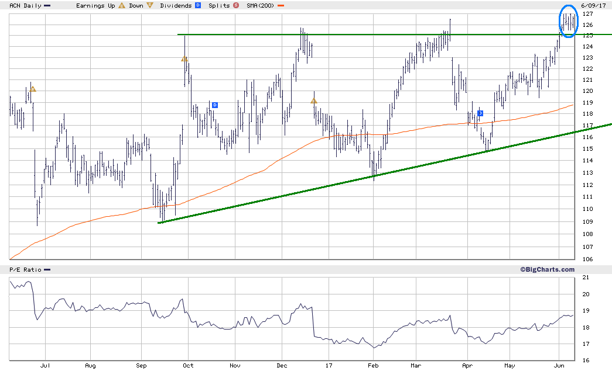Image resolution: width=612 pixels, height=371 pixels.
Task: Click the red Splits S legend icon
Action: click(x=236, y=5)
